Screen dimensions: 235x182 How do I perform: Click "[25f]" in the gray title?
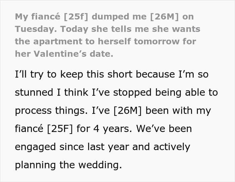[76, 17]
